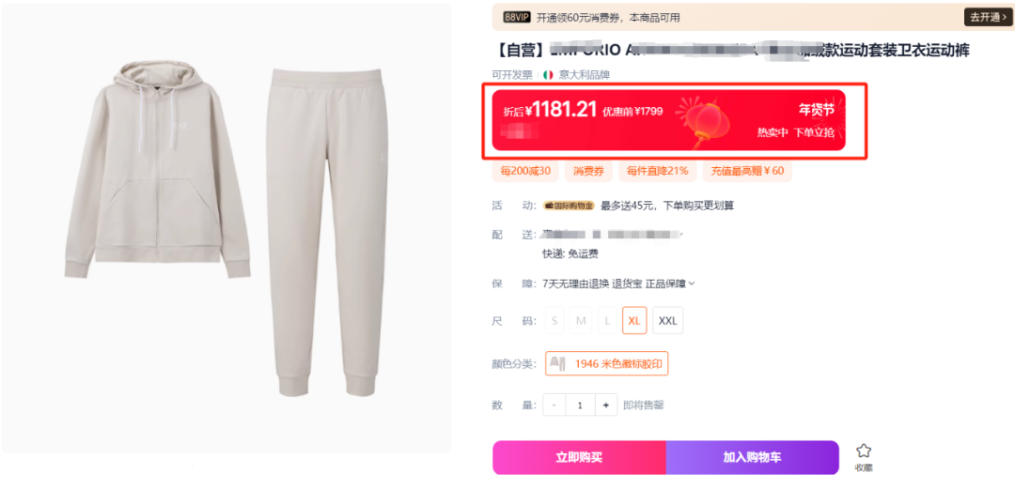Click the 每200减30 coupon tag
Viewport: 1015px width, 489px height.
[525, 172]
